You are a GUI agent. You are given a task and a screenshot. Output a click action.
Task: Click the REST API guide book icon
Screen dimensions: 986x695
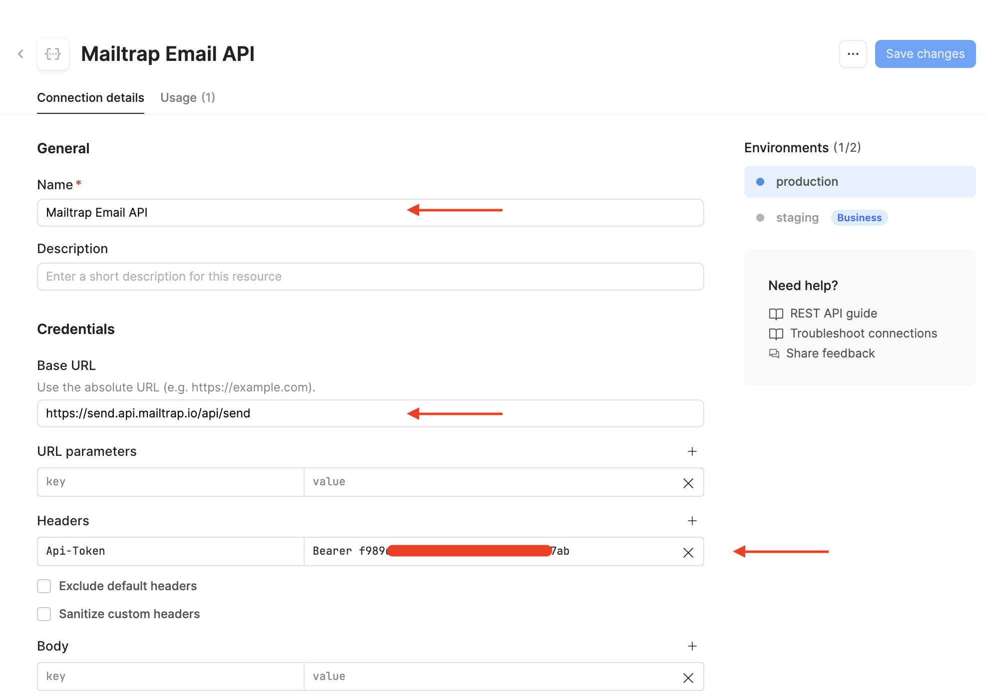click(776, 314)
